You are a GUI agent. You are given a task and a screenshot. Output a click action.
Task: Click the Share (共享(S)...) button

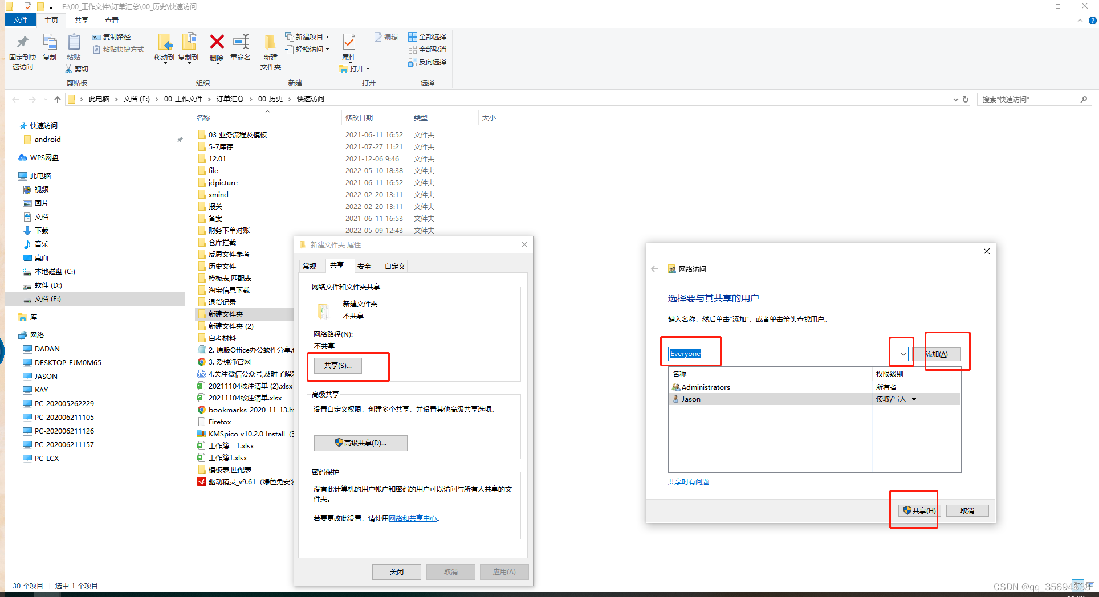point(338,366)
